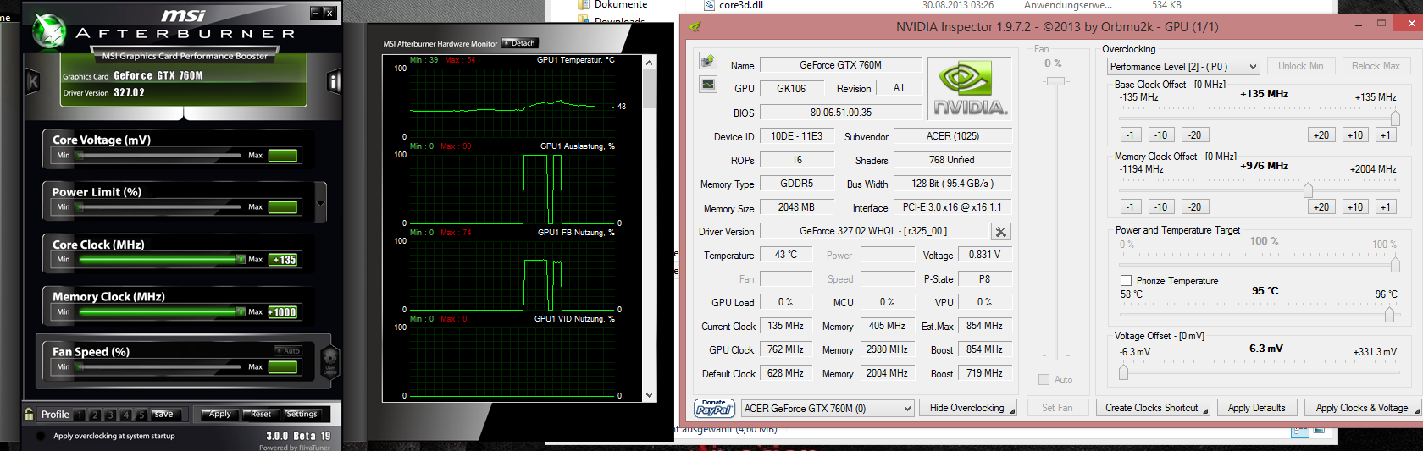
Task: Click the Base Clock Offset slider handle
Action: pos(1395,117)
